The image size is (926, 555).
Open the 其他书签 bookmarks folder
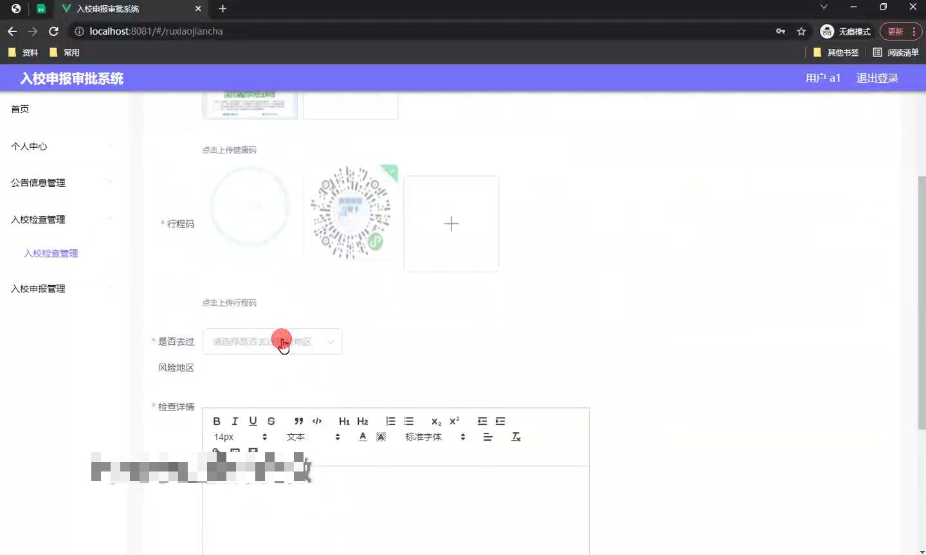point(836,53)
